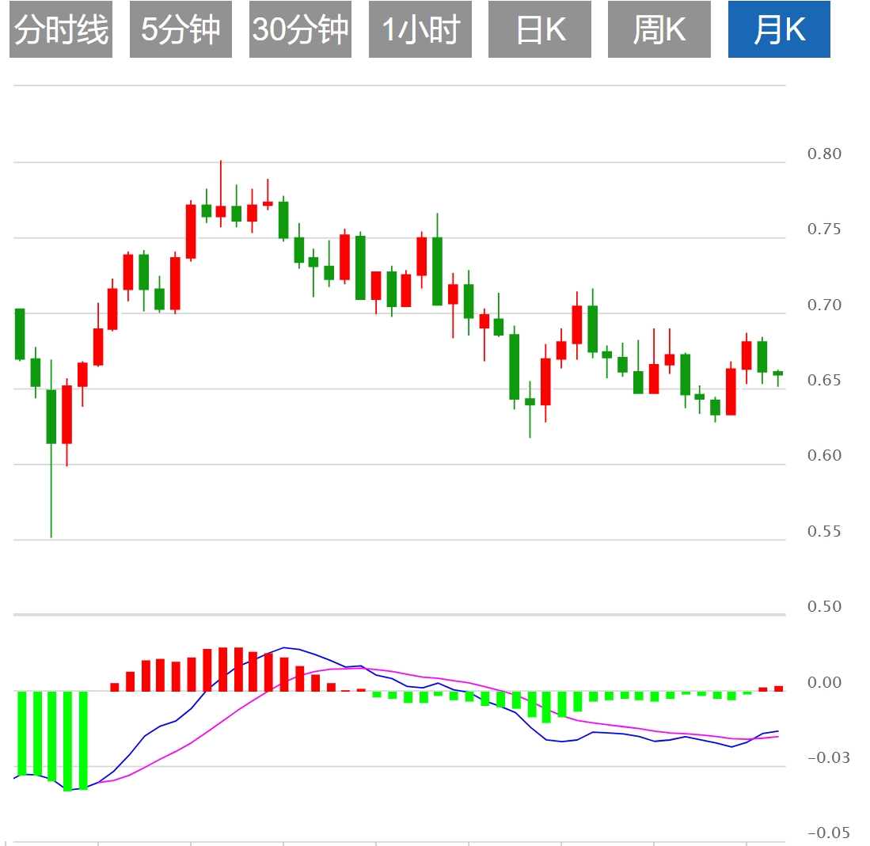Click the green candle with wick down to 0.55

[x=51, y=416]
